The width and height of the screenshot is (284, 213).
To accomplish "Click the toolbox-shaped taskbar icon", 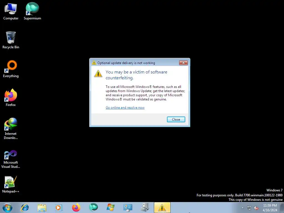I will point(145,207).
